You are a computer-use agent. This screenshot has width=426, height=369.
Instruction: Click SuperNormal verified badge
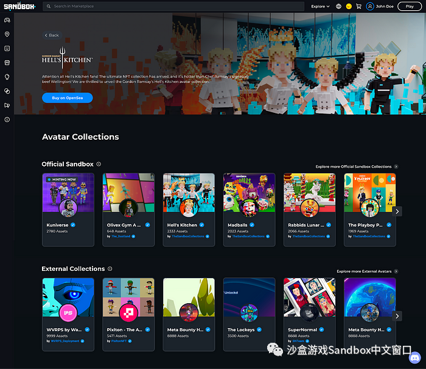coord(321,329)
